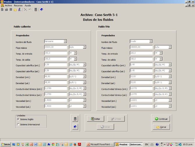Open the cold fluid Temp. de salida unit dropdown
Image resolution: width=195 pixels, height=147 pixels.
[x=161, y=59]
